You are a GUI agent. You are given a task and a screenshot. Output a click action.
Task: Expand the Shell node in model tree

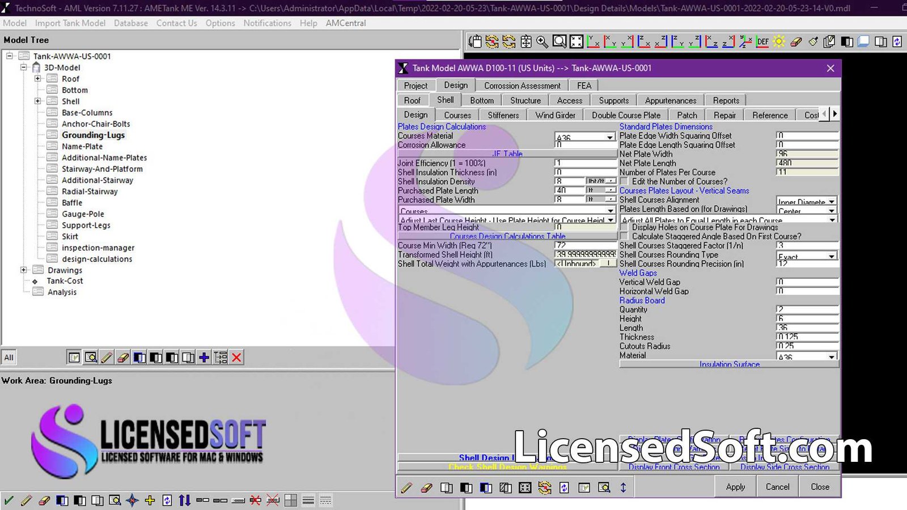click(38, 101)
